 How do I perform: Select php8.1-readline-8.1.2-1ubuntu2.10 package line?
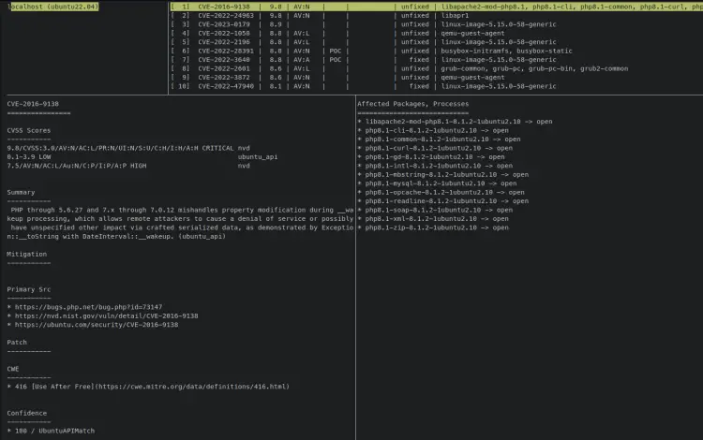pos(443,201)
